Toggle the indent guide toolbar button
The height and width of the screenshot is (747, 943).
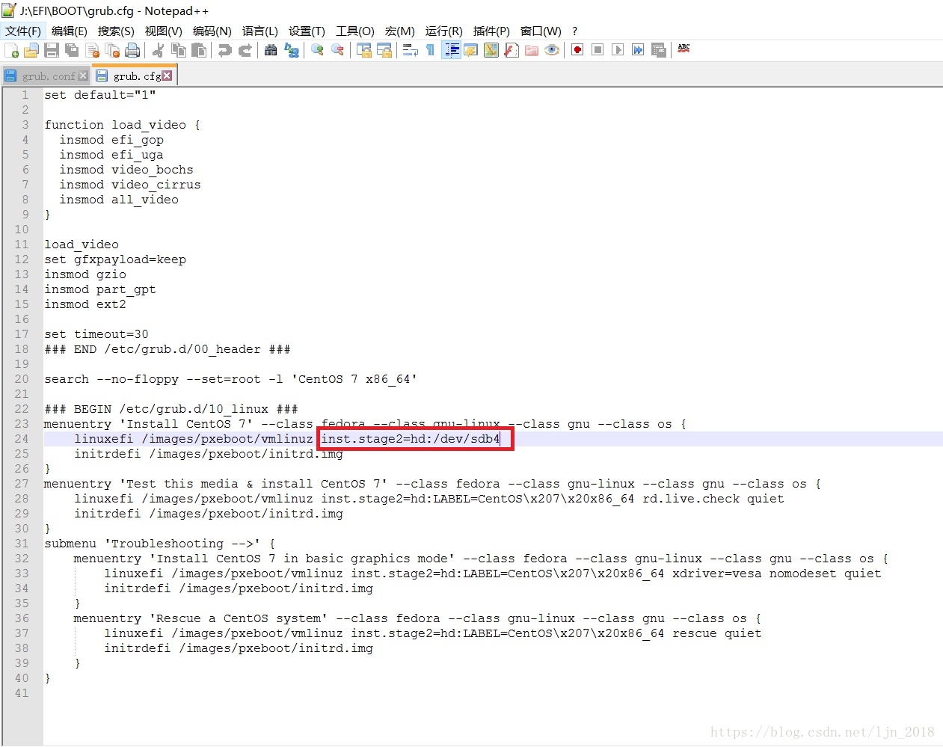click(451, 50)
